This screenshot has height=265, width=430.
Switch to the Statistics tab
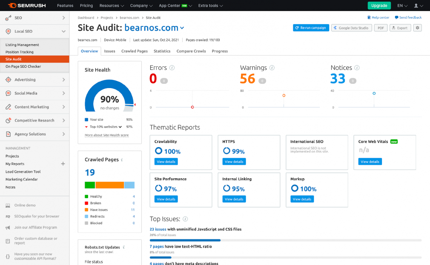pos(162,51)
